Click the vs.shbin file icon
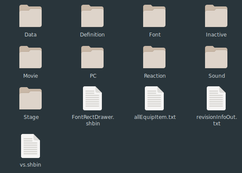 coord(31,146)
